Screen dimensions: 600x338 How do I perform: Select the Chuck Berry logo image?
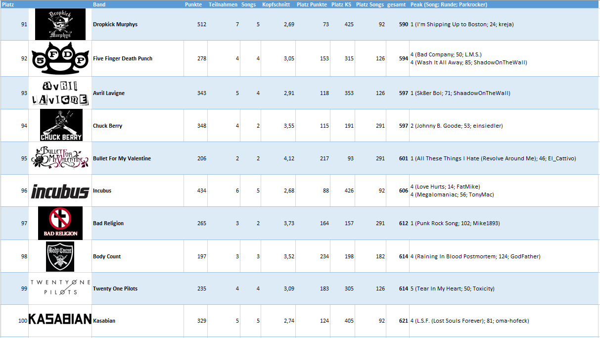pos(61,125)
